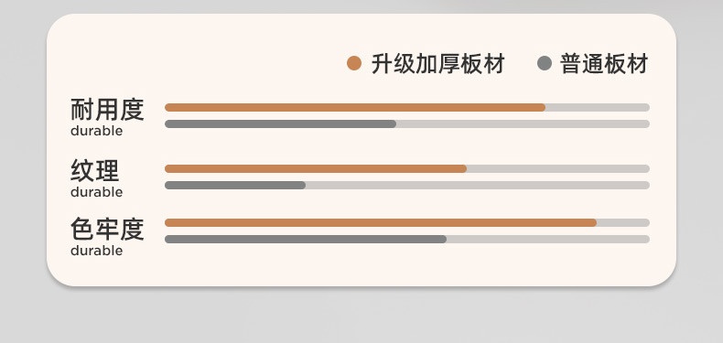The width and height of the screenshot is (723, 343).
Task: Click the durable subtitle under 纹理
Action: click(x=96, y=192)
